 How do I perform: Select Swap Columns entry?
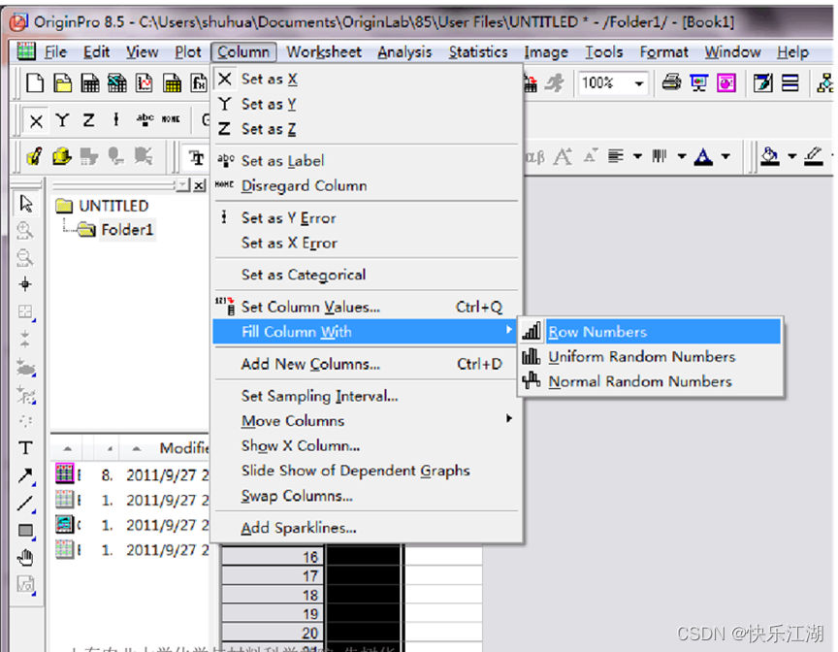[x=364, y=496]
